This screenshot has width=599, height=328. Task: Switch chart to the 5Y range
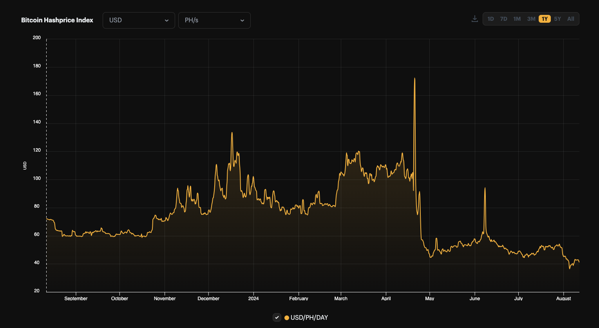point(557,19)
